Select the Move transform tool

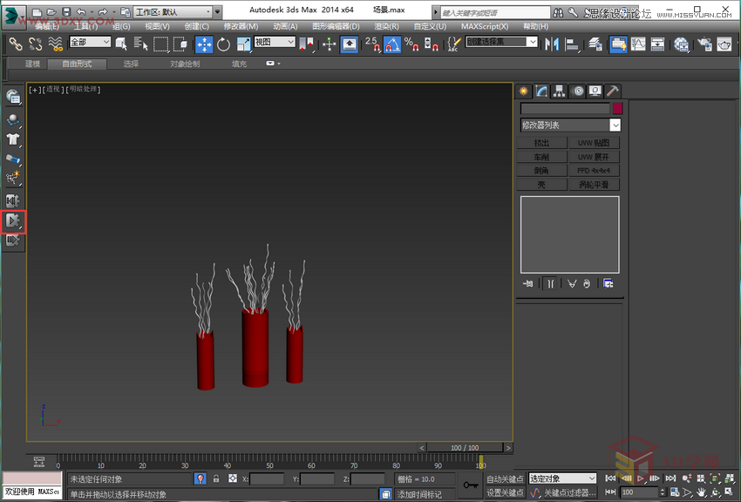click(203, 44)
